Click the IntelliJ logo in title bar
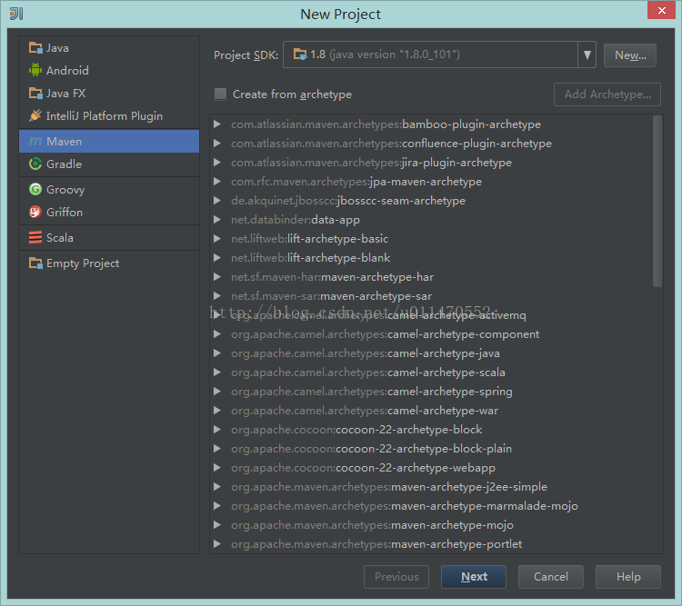682x606 pixels. 16,14
